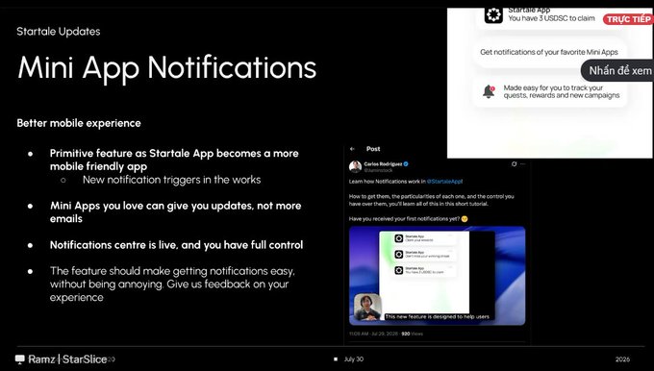This screenshot has height=371, width=654.
Task: Click the Ramz | StarSlice presenter label
Action: (x=67, y=359)
